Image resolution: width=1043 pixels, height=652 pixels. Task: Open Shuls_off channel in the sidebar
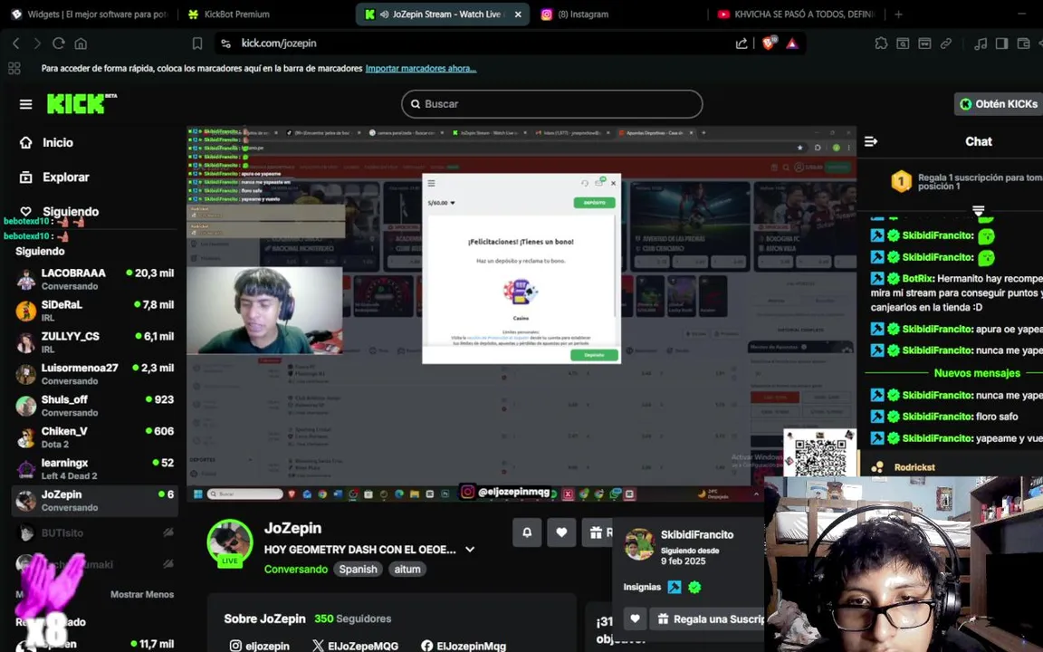(95, 405)
